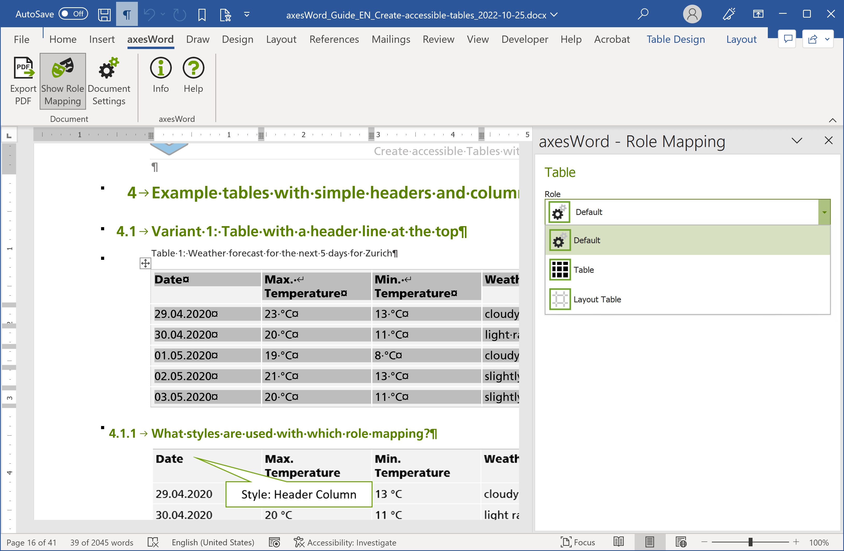Open Accessibility Investigate in status bar
844x551 pixels.
pyautogui.click(x=345, y=542)
